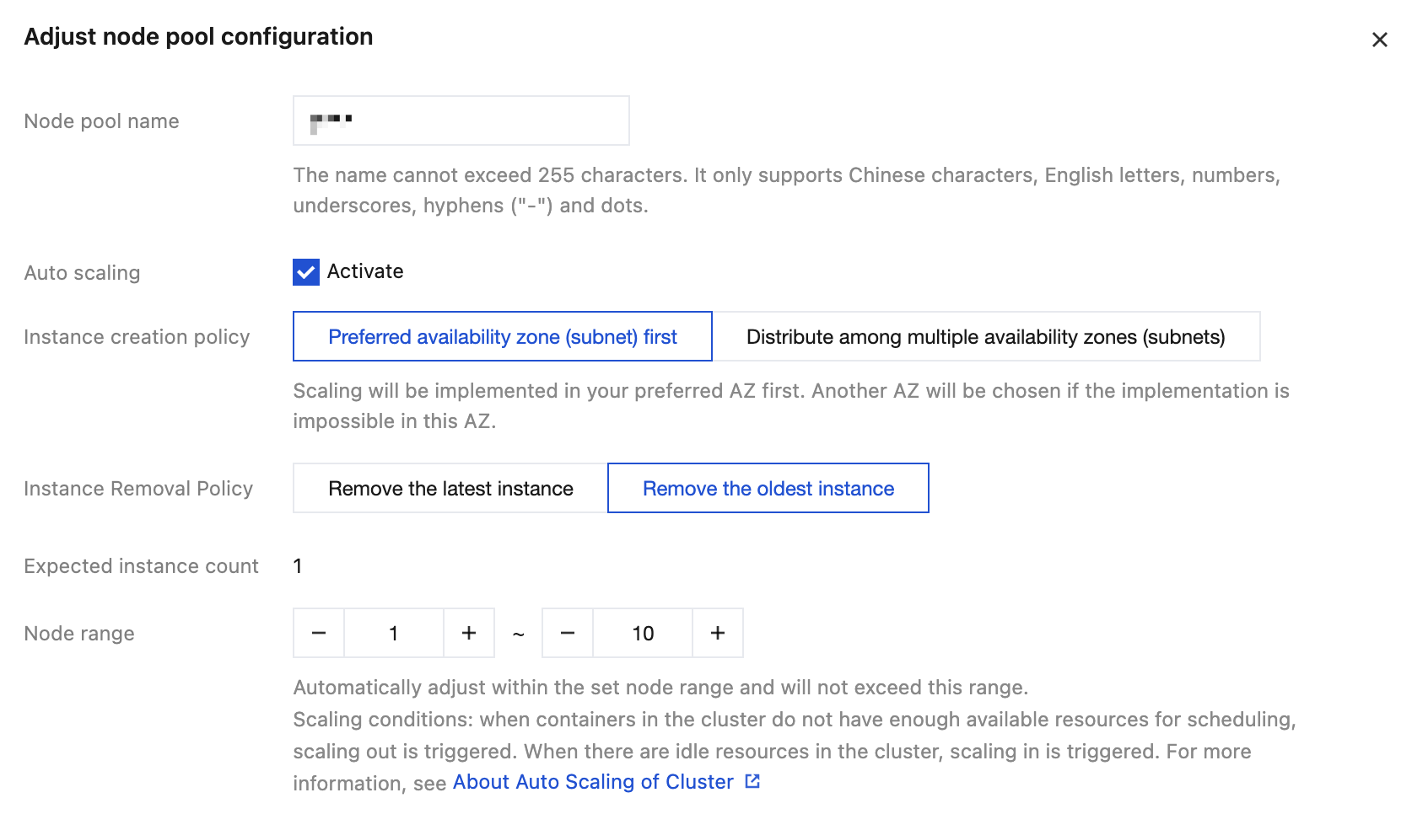
Task: Click the maximum node count field
Action: click(643, 633)
